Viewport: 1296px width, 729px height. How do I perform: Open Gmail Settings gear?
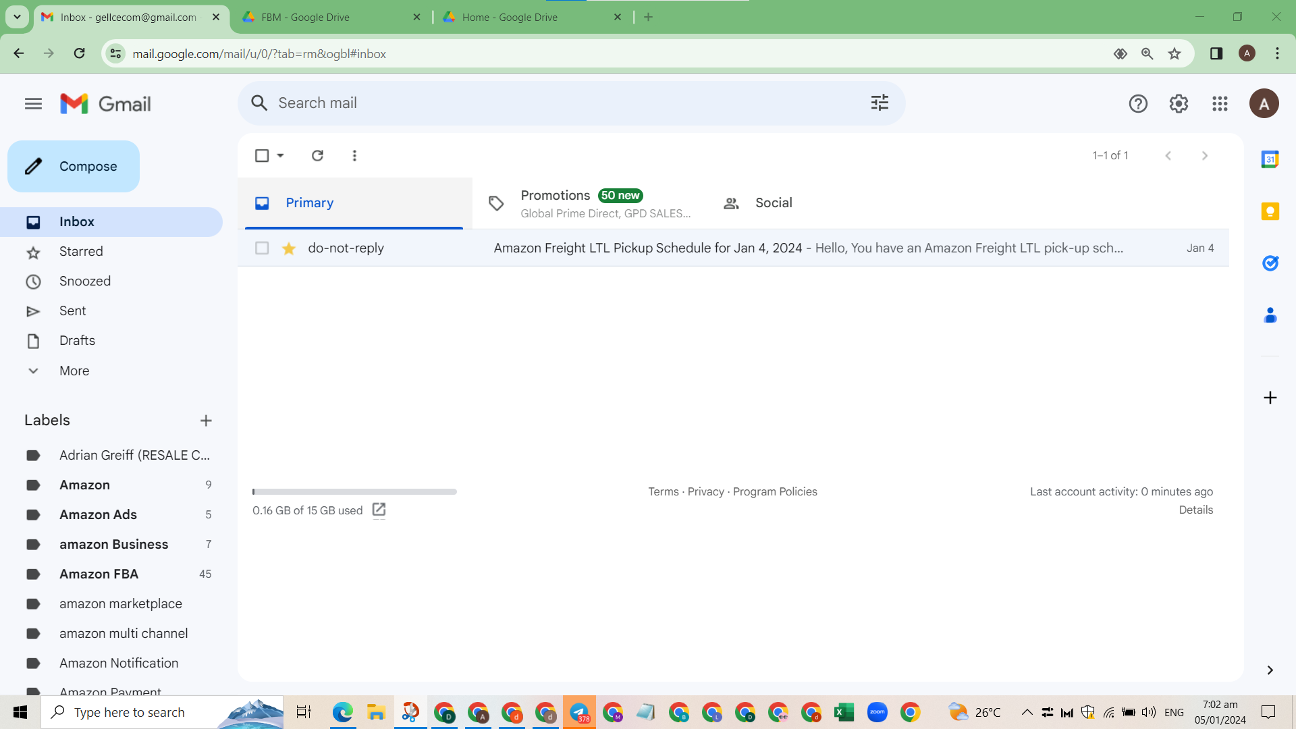coord(1179,103)
